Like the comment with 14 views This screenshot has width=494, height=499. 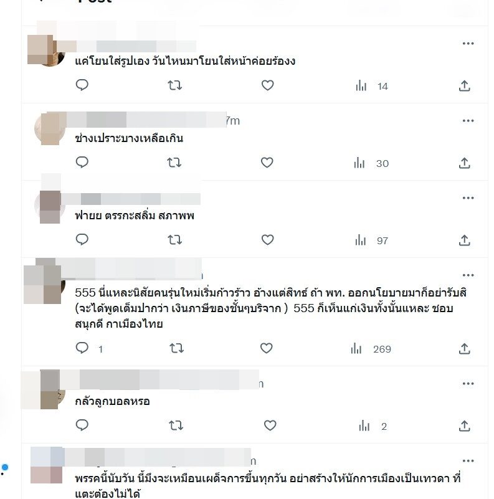(267, 85)
